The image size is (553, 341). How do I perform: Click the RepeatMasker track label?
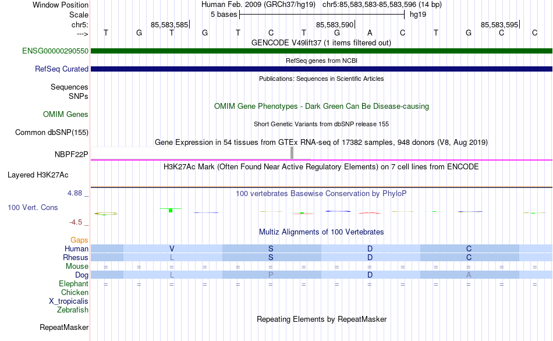click(64, 327)
